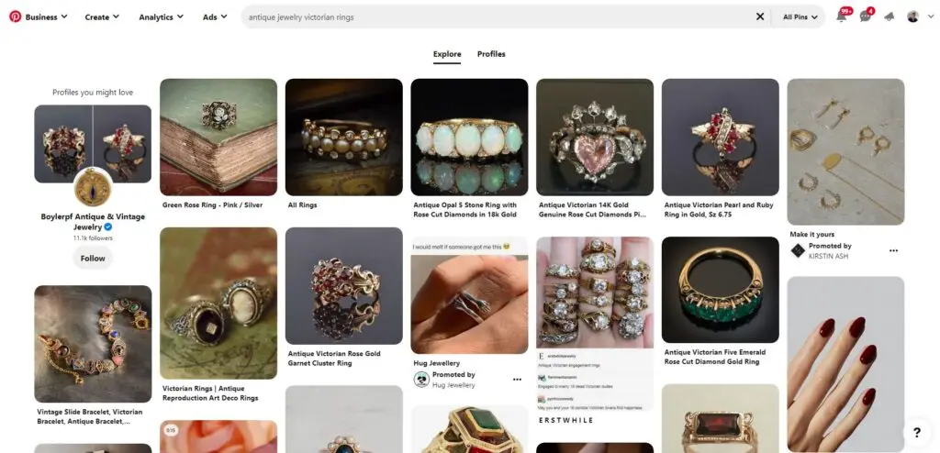Expand the account chevron beside the avatar
The image size is (940, 453).
tap(928, 17)
